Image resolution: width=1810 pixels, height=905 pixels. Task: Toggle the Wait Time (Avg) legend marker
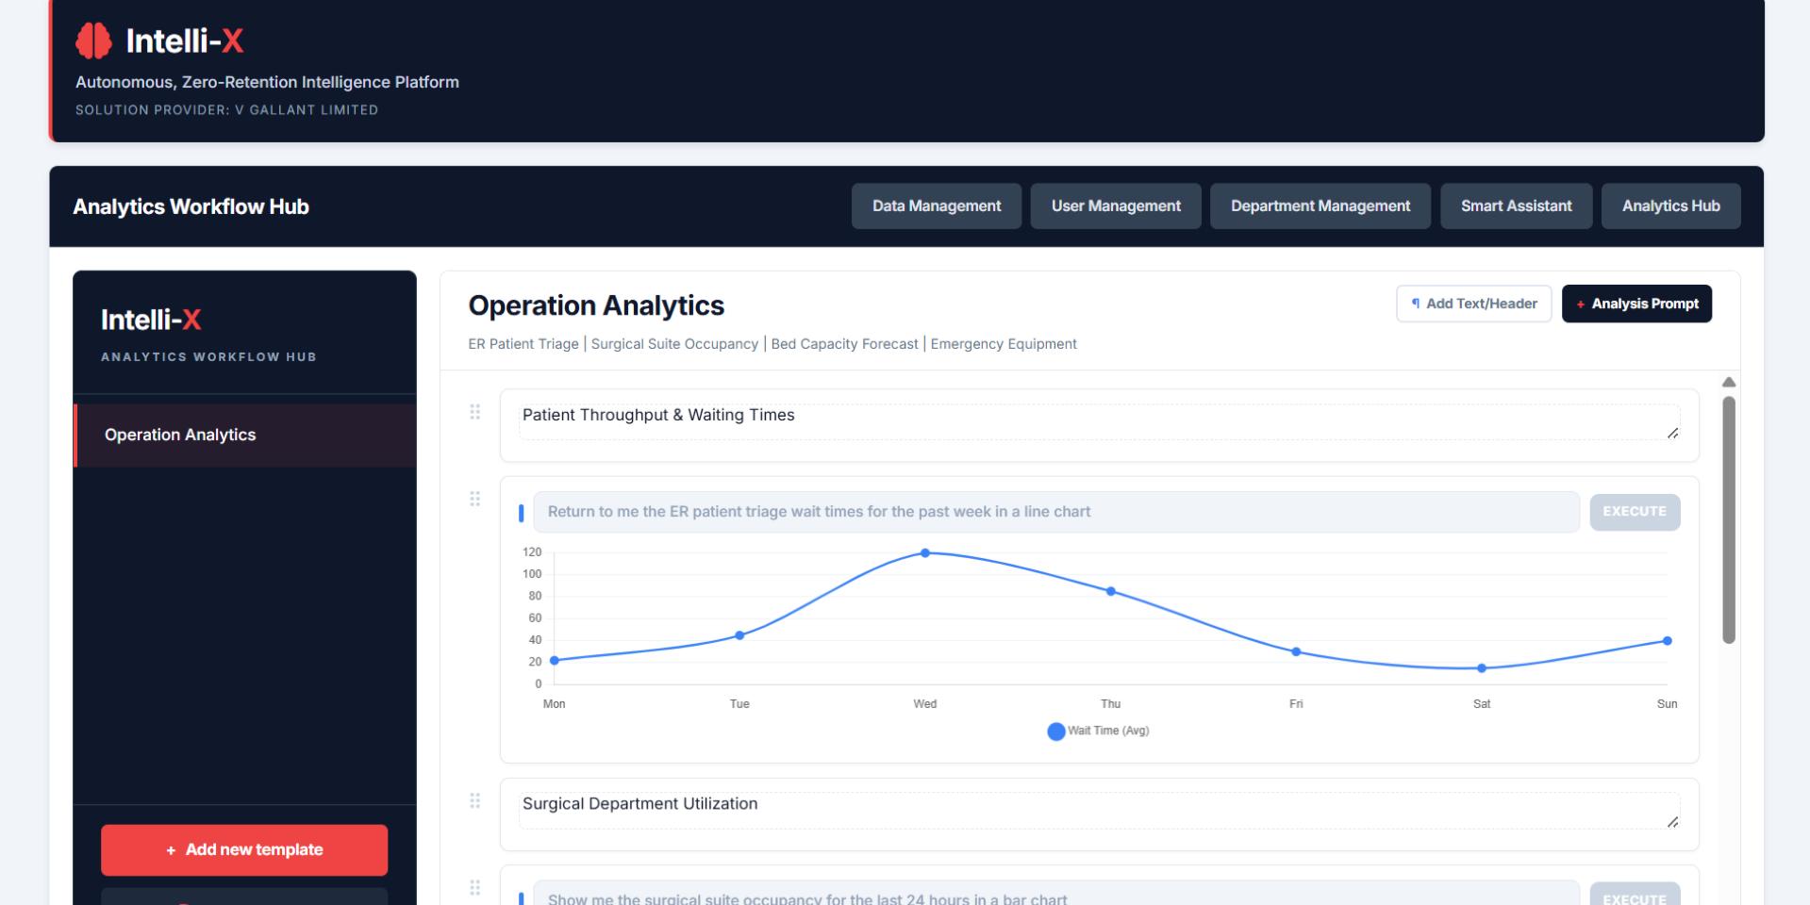(1056, 732)
